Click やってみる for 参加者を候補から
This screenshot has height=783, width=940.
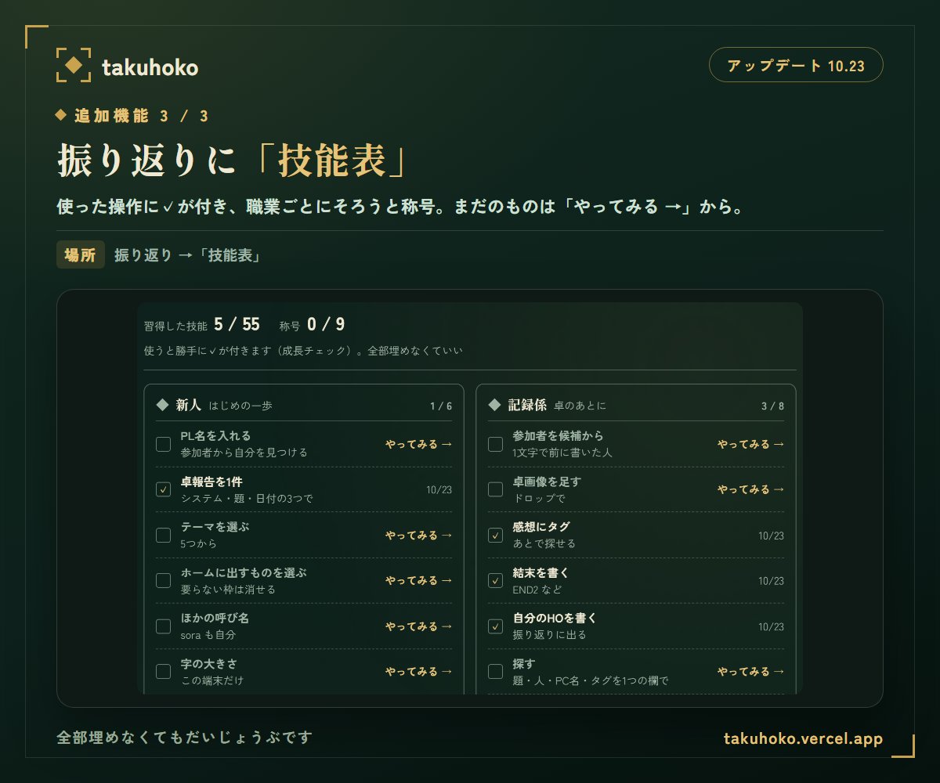pos(750,444)
